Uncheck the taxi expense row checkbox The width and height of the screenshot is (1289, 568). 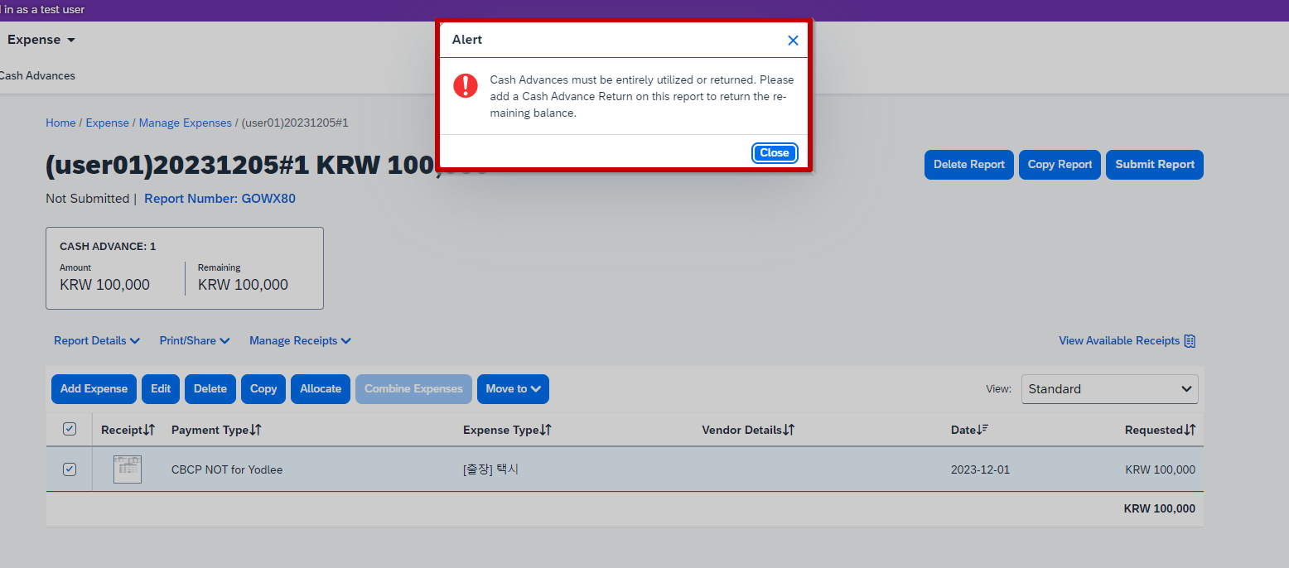pyautogui.click(x=70, y=469)
